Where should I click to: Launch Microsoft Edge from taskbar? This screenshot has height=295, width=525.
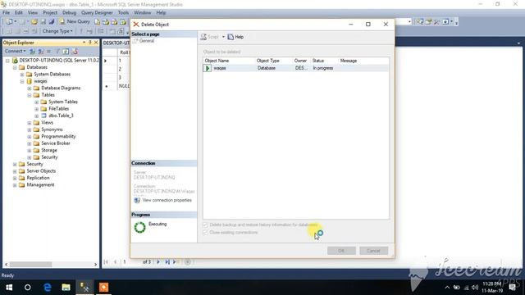tap(48, 288)
